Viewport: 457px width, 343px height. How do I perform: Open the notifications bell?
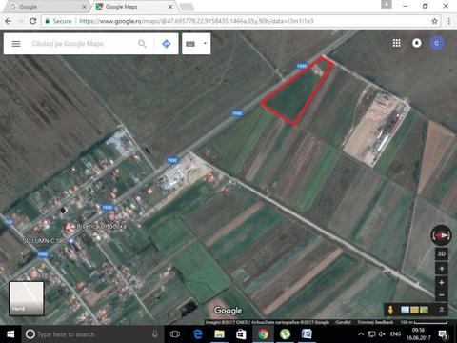click(x=417, y=43)
